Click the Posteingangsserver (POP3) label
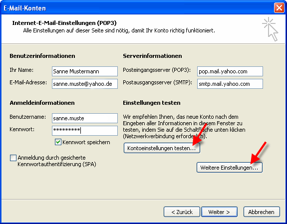This screenshot has width=287, height=224. coord(157,70)
